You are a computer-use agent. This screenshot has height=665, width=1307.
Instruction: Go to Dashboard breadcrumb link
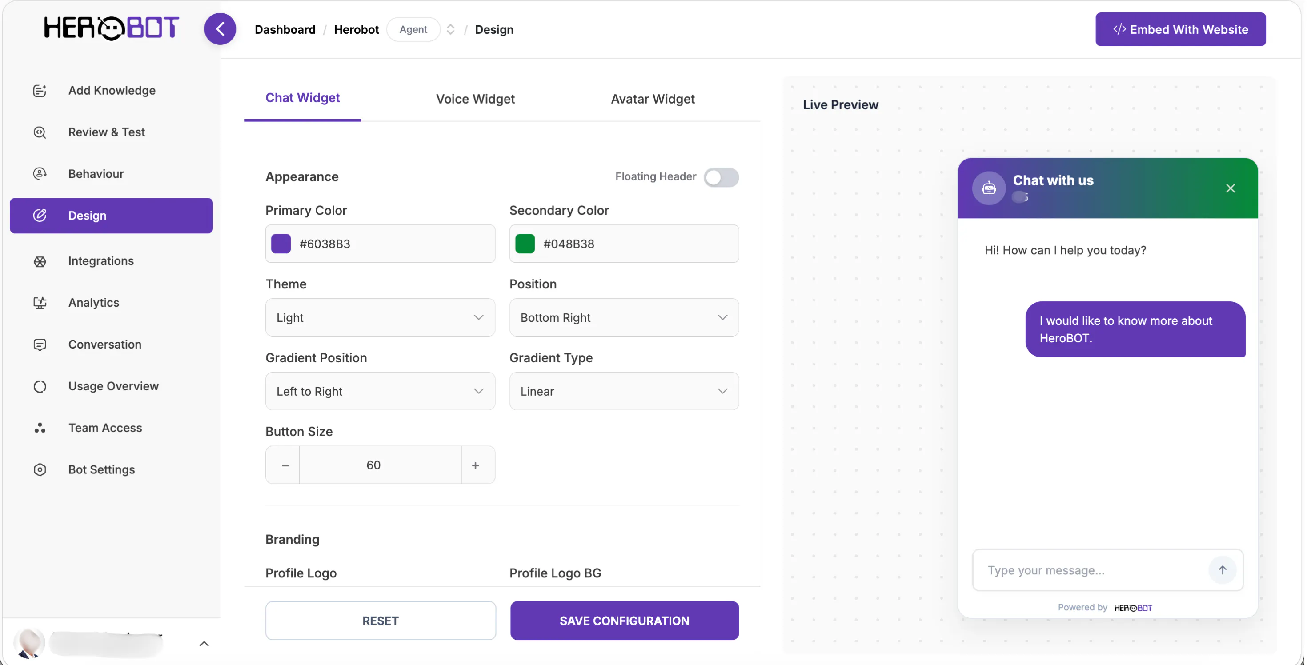tap(285, 29)
